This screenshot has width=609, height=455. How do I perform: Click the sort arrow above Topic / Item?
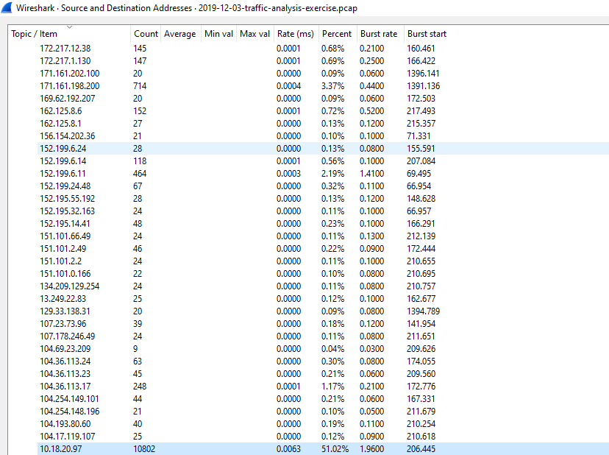tap(70, 27)
